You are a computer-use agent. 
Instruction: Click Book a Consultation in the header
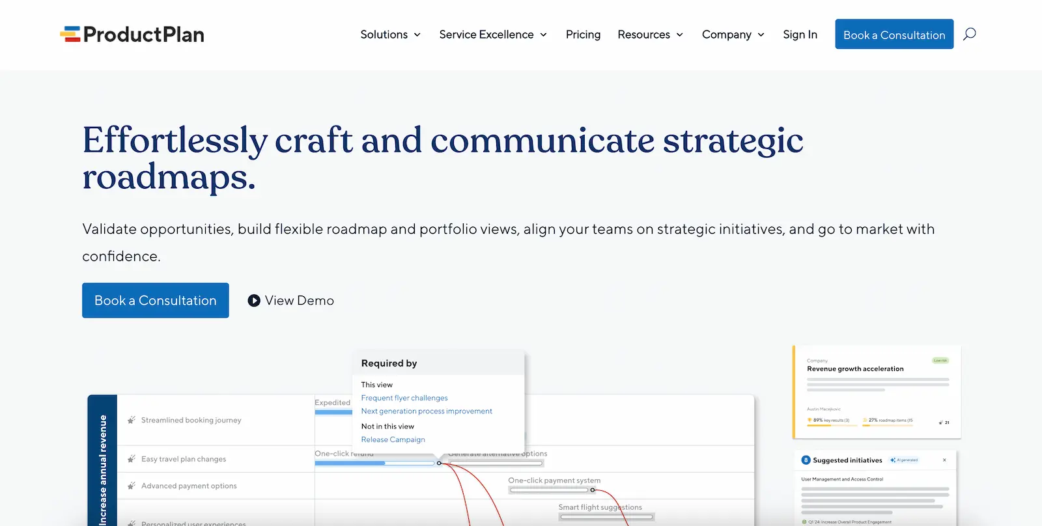(x=894, y=35)
